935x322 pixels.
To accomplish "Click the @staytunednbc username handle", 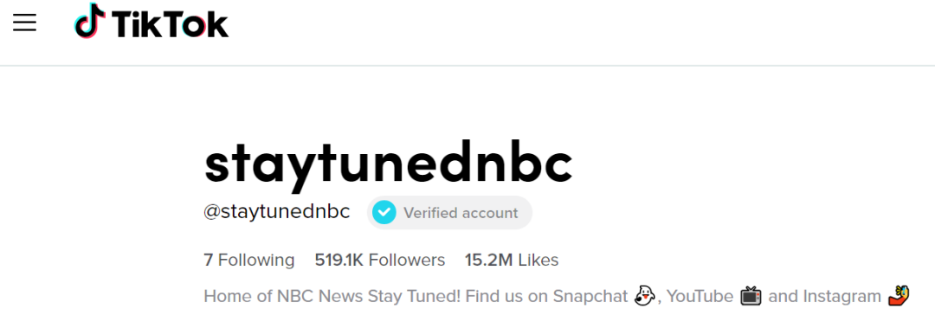I will (277, 212).
